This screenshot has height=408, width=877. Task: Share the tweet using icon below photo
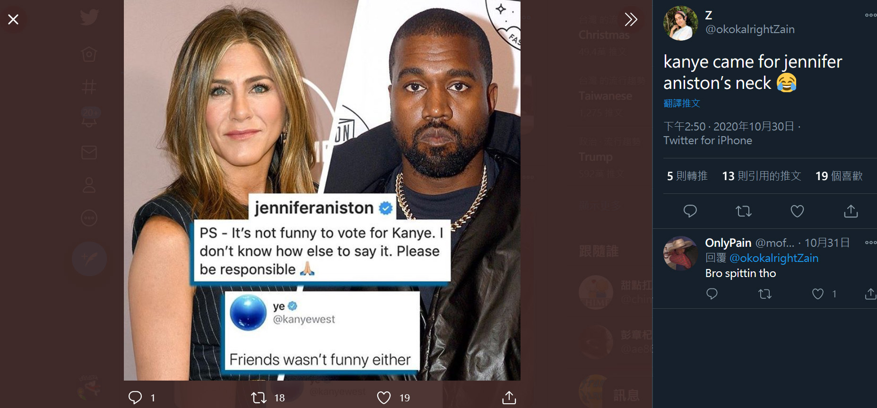point(509,398)
